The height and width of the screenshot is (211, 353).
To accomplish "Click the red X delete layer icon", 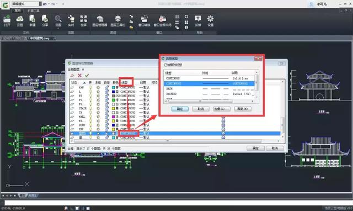I will [x=79, y=76].
